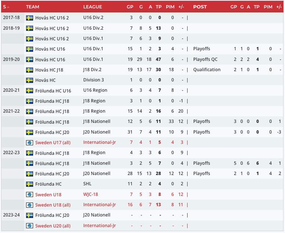Click the national team icon beside Sweden U20 (all)

pyautogui.click(x=29, y=226)
